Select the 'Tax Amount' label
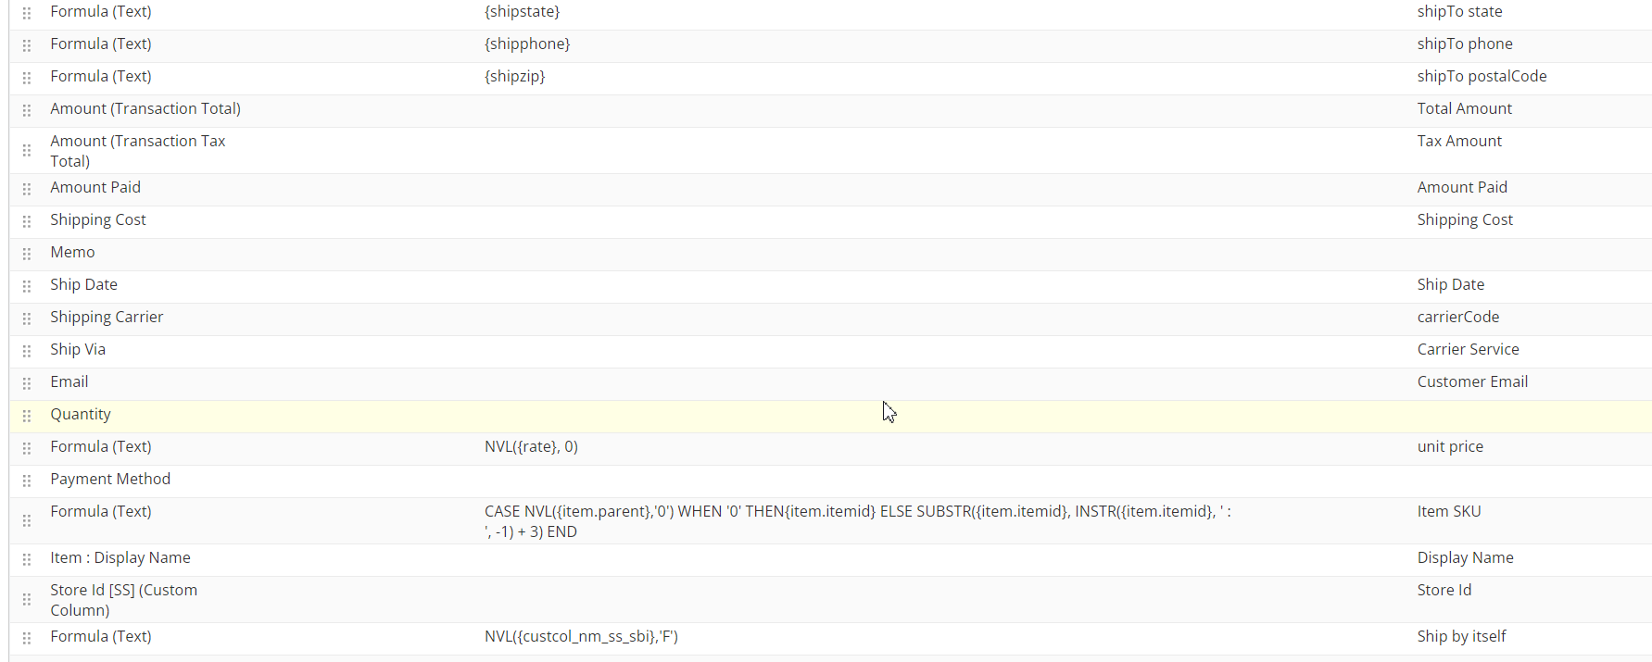Viewport: 1652px width, 662px height. coord(1459,142)
